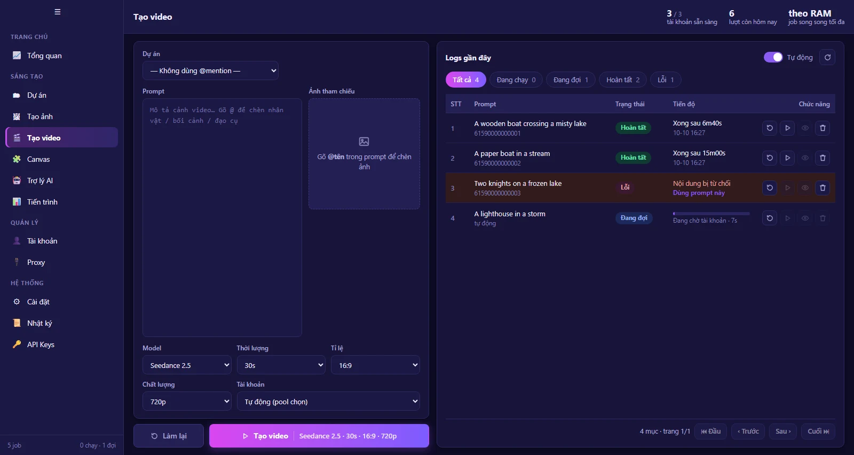The image size is (854, 455).
Task: Click the Dùng prompt này link
Action: tap(699, 193)
